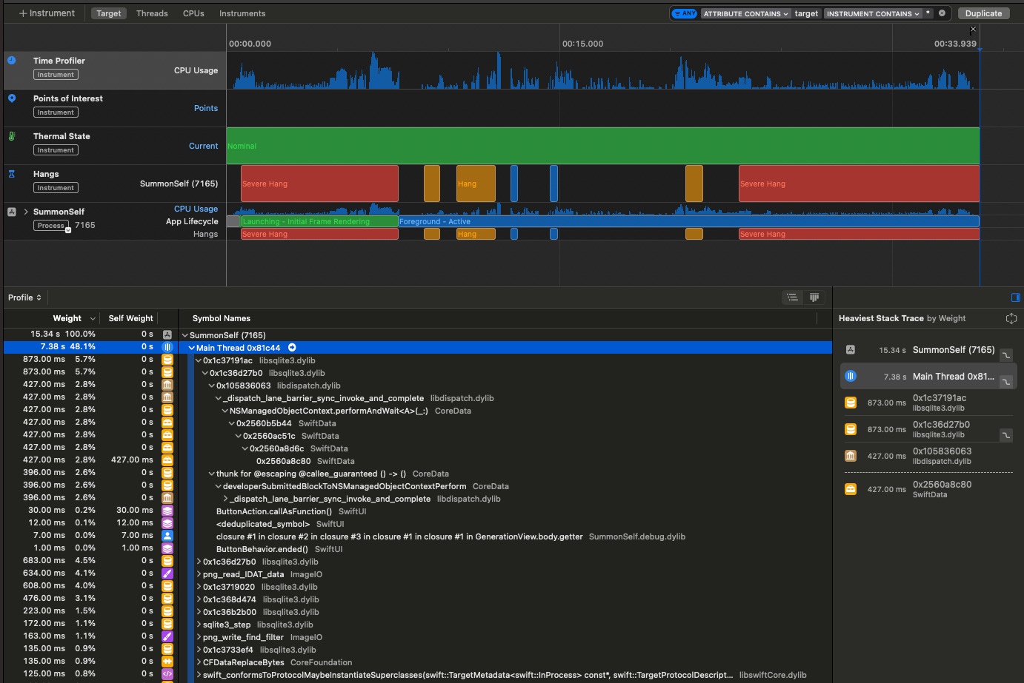The width and height of the screenshot is (1024, 683).
Task: Switch to flame graph view icon
Action: pyautogui.click(x=814, y=297)
